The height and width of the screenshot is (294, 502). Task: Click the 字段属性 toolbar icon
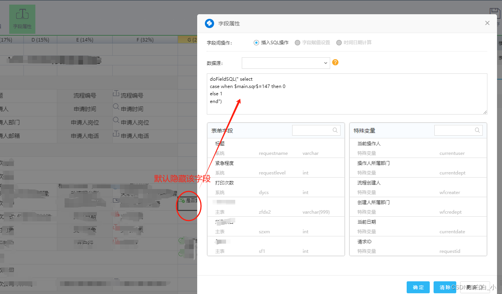tap(22, 18)
